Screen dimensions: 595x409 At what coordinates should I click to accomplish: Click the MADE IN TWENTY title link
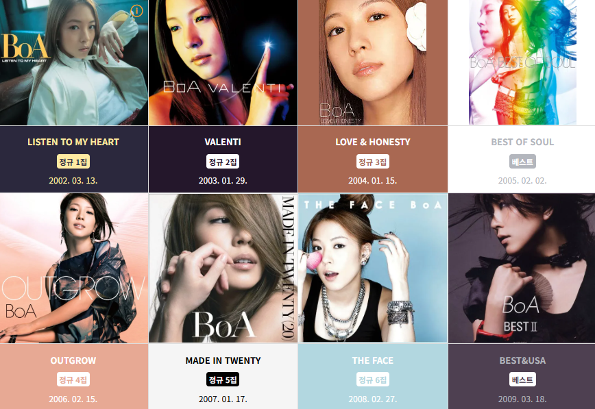pyautogui.click(x=223, y=360)
